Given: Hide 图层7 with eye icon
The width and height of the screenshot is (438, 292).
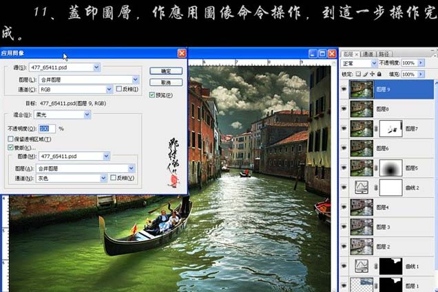Looking at the screenshot, I should [x=344, y=128].
